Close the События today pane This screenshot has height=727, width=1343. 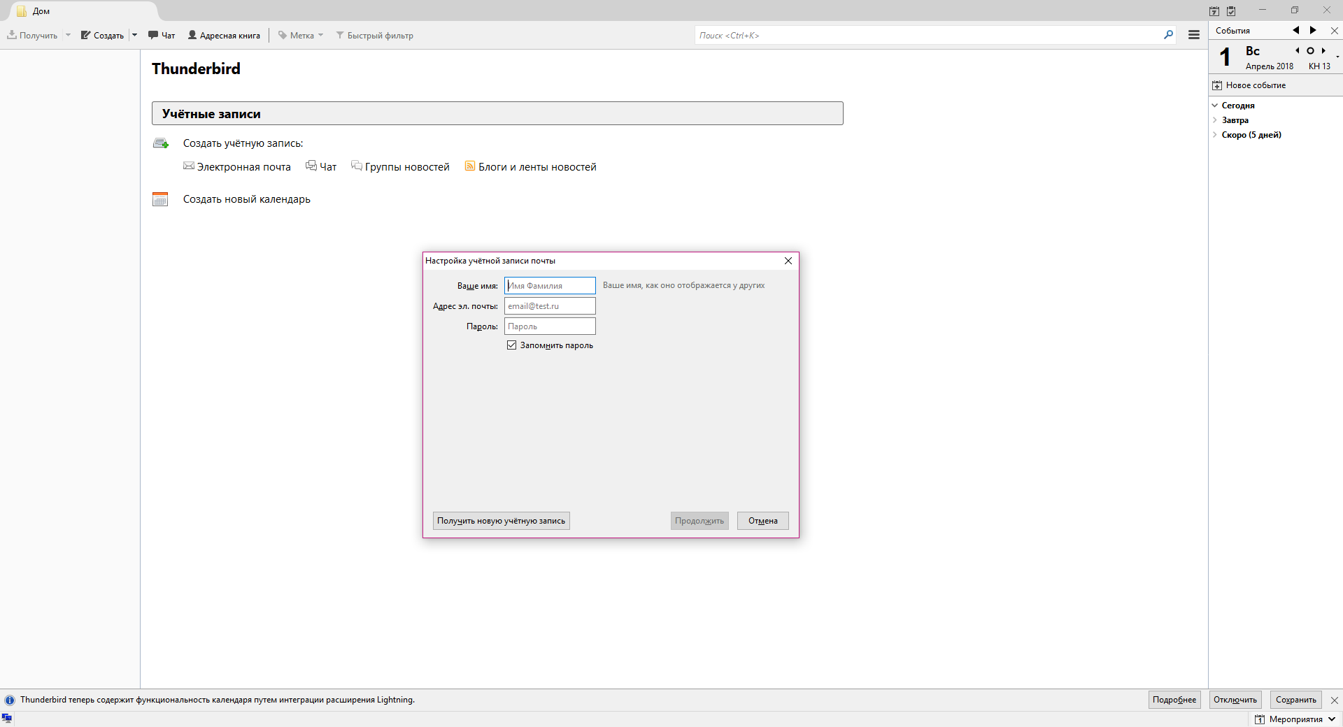coord(1334,31)
